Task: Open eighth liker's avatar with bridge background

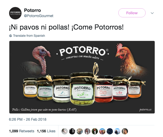Action: [x=117, y=131]
